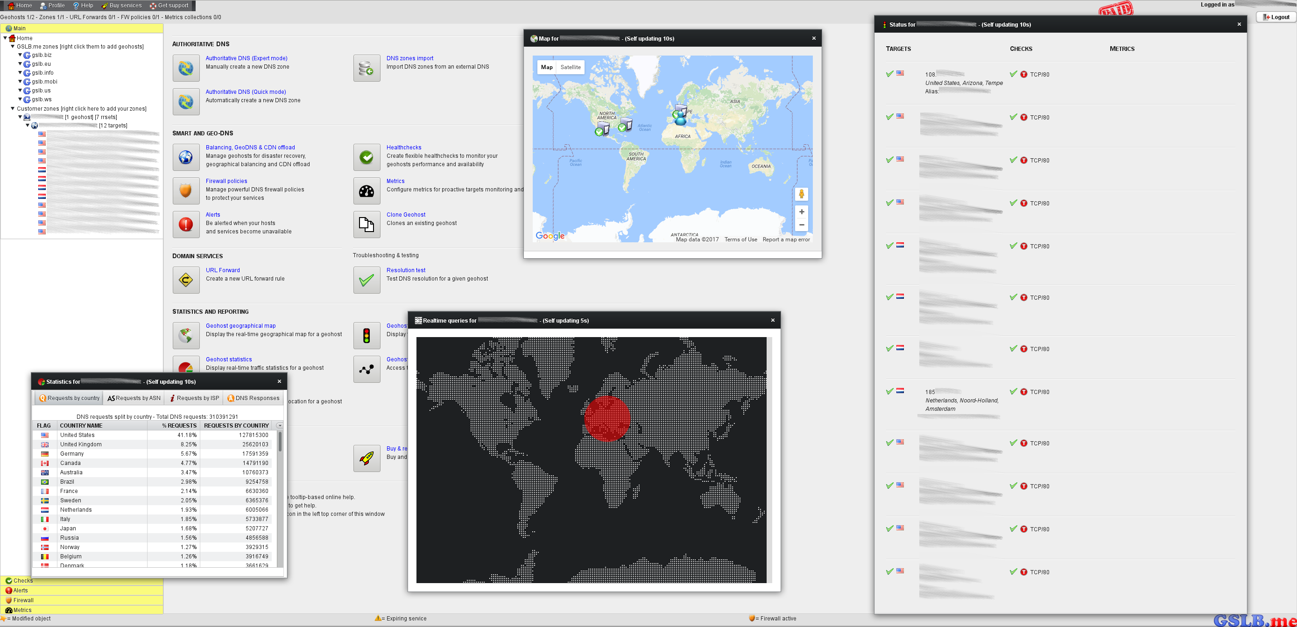Switch to Requests by ASN tab
Screen dimensions: 1297x627
[134, 398]
